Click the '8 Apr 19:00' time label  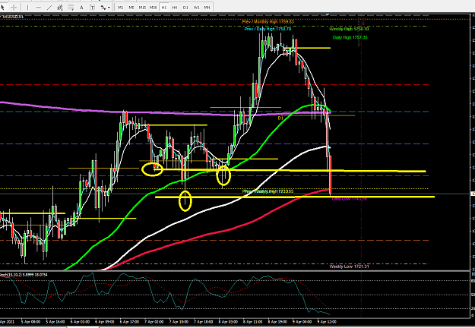[277, 322]
